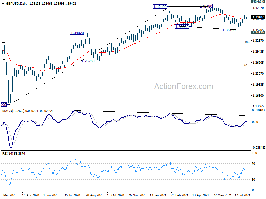Image resolution: width=266 pixels, height=199 pixels.
Task: Select the 3 Mar 2020 date marker
Action: (9, 195)
